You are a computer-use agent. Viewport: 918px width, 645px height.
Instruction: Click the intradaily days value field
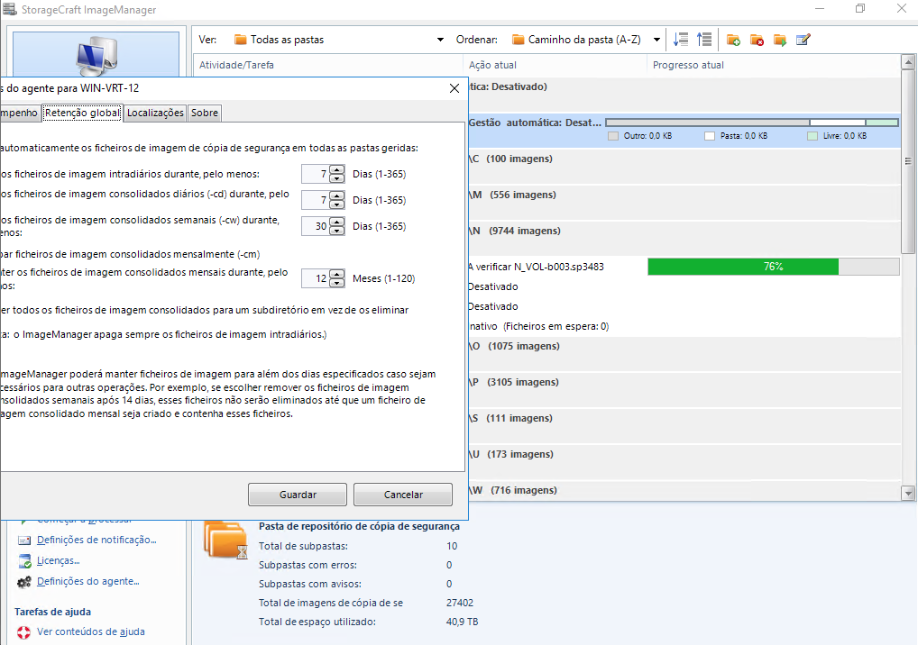point(315,174)
